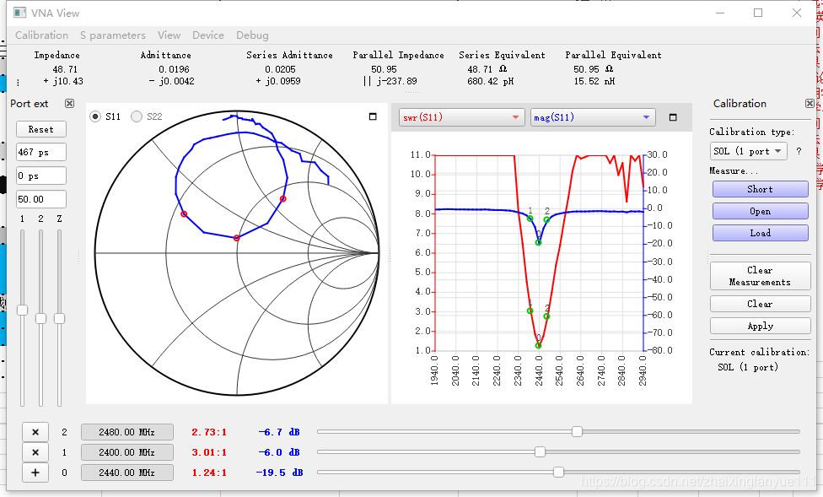Click the Reset button in Port ext
The image size is (823, 497).
41,129
